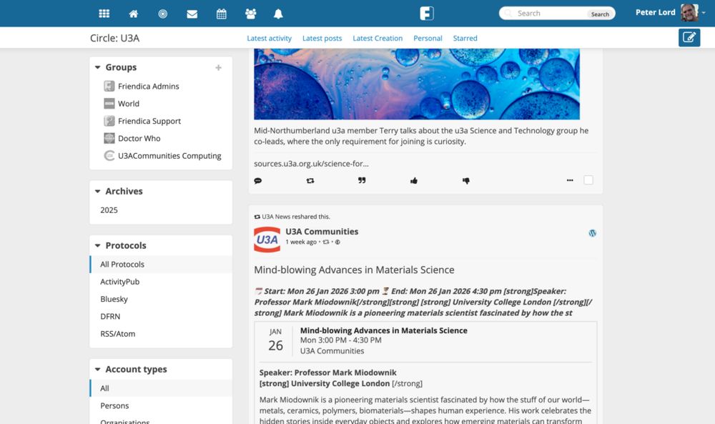Click the compose new post icon
715x424 pixels.
coord(689,37)
